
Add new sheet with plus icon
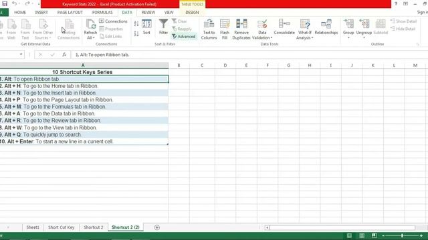[x=157, y=227]
